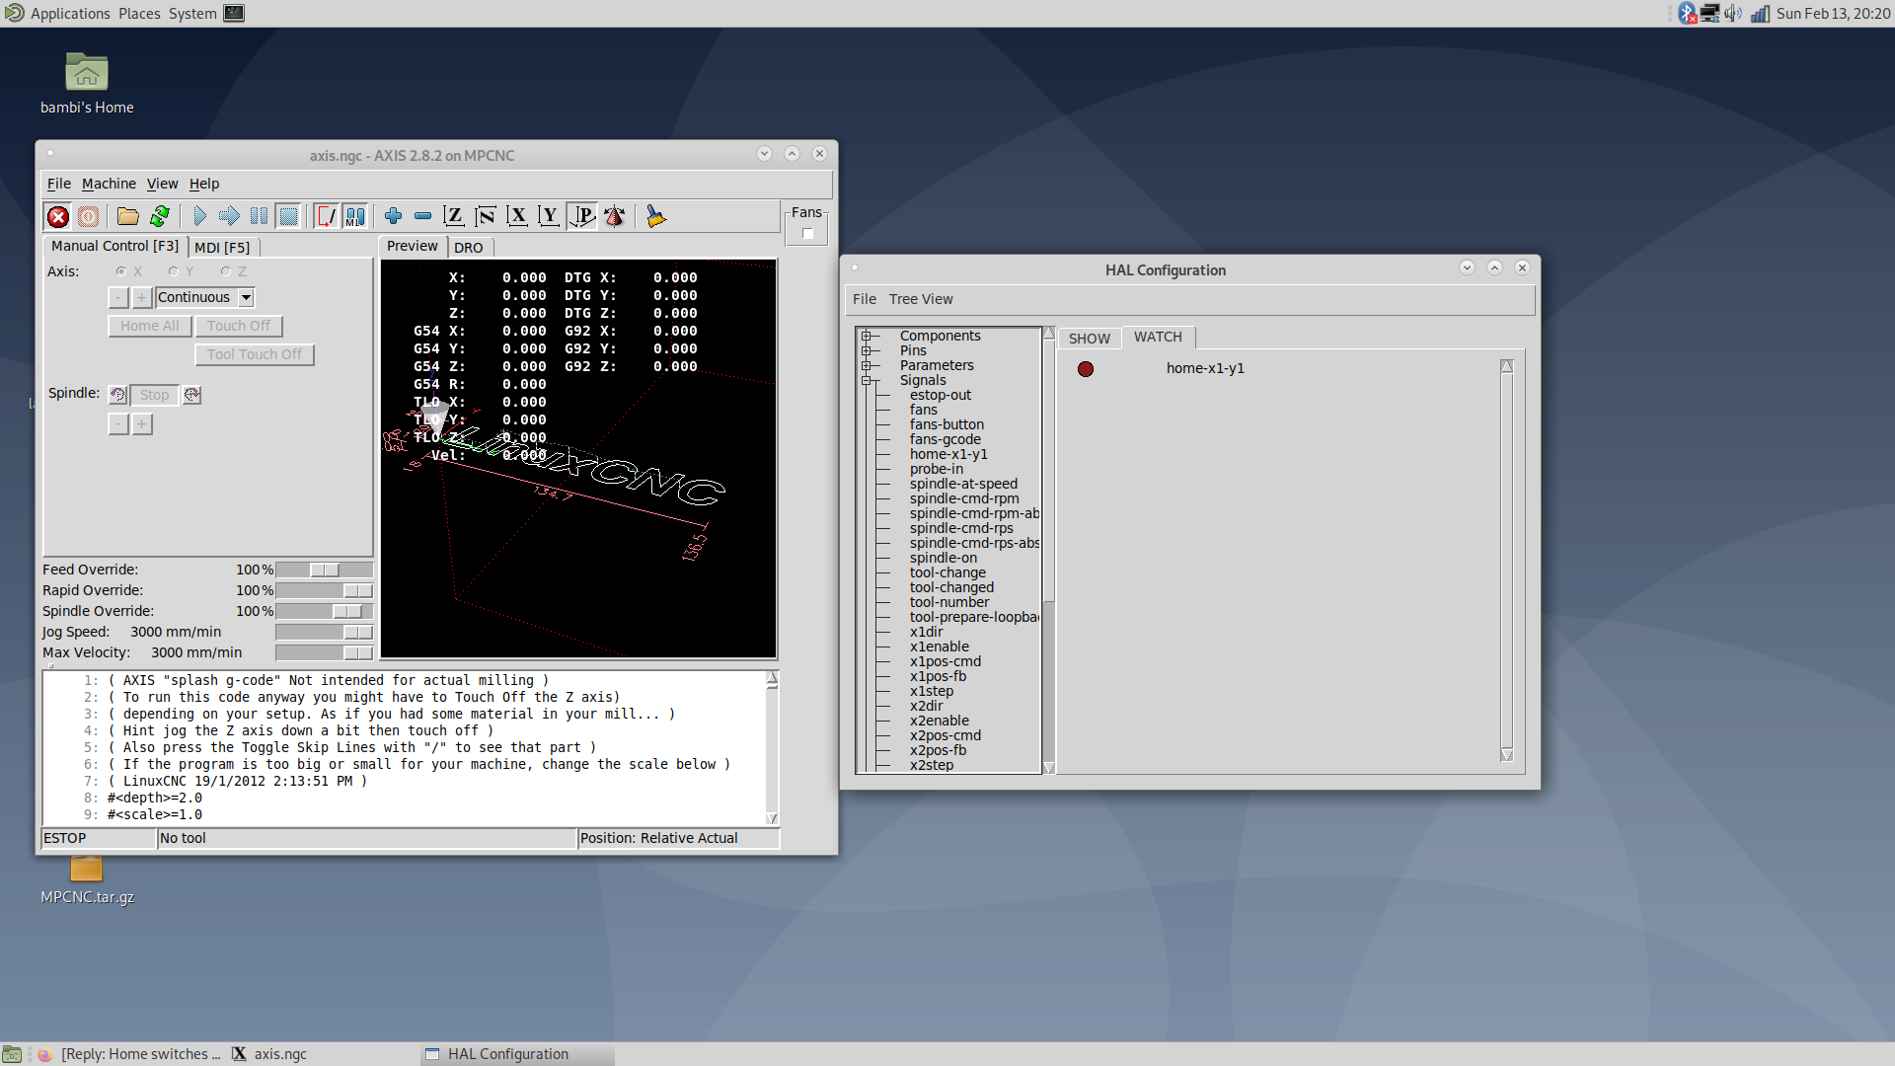Expand the Pins tree node

tap(866, 350)
